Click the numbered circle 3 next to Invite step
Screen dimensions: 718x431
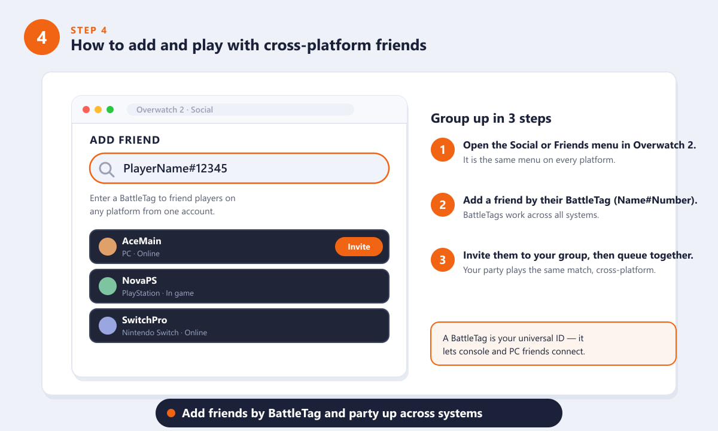(x=443, y=260)
